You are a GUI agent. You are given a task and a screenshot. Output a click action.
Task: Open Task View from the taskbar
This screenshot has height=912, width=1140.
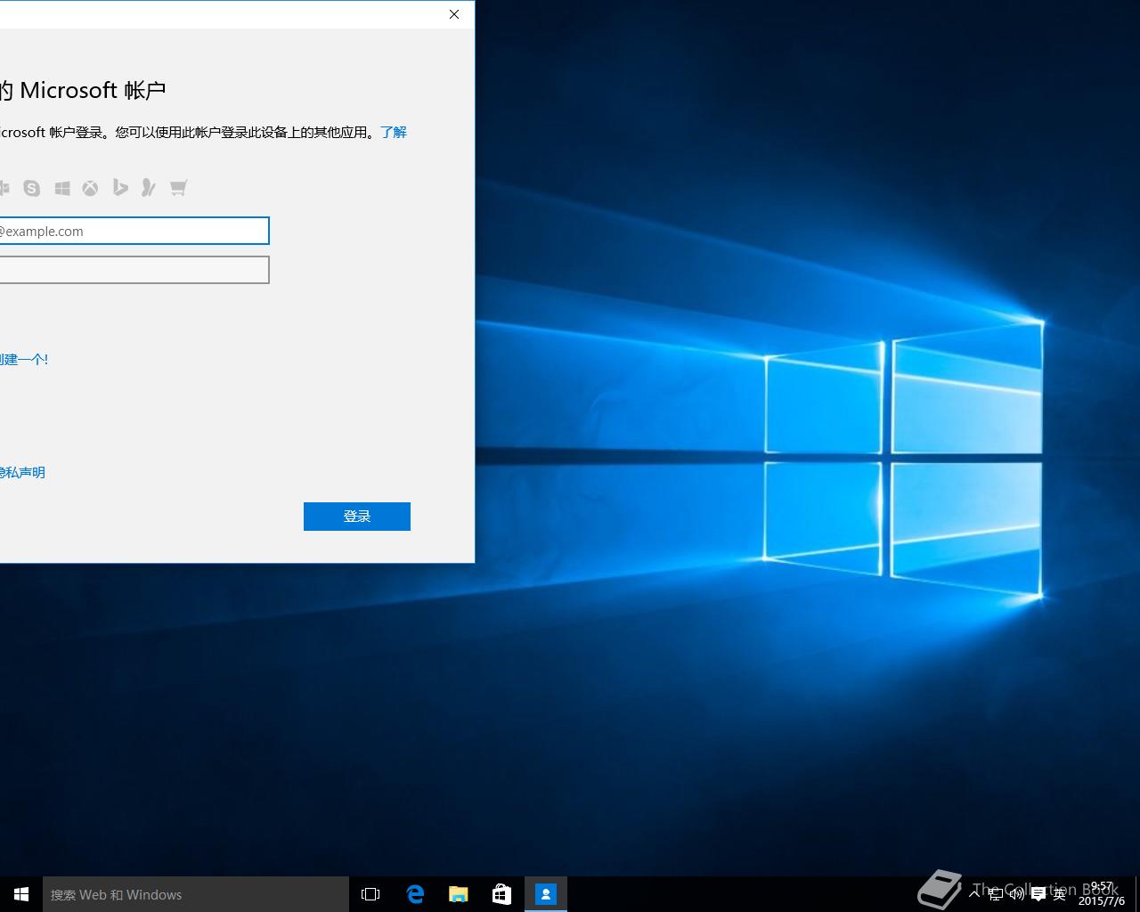(x=370, y=894)
